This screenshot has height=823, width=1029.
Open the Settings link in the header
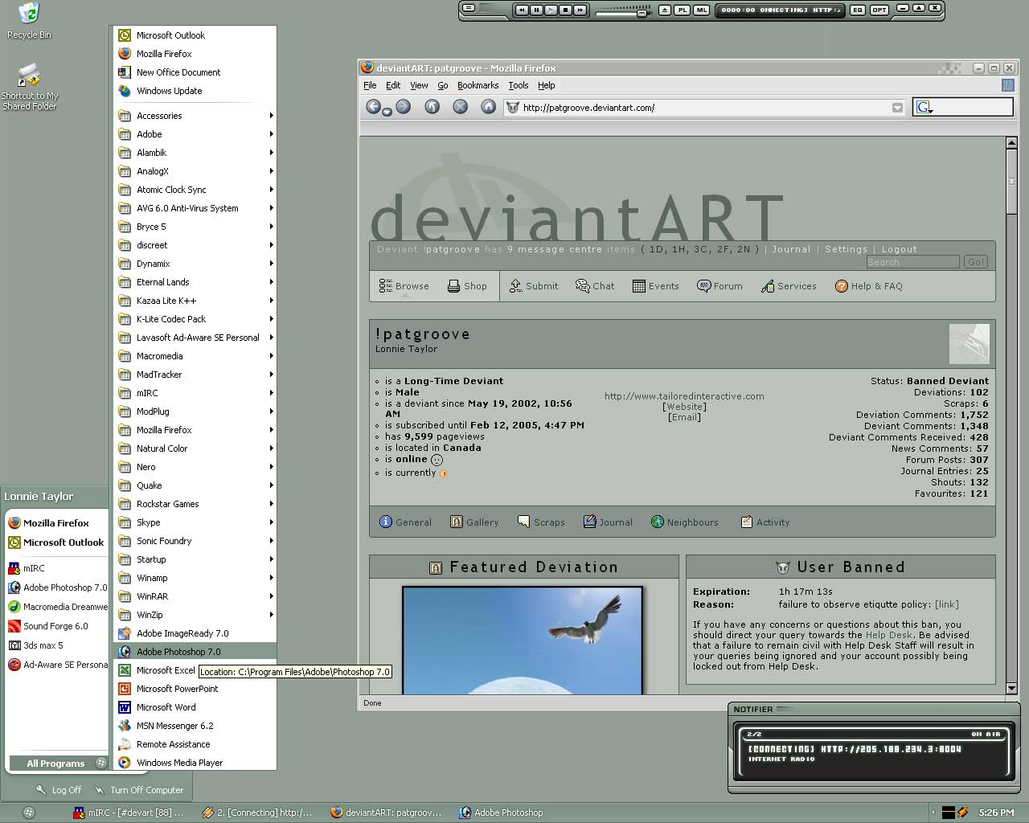pyautogui.click(x=847, y=249)
